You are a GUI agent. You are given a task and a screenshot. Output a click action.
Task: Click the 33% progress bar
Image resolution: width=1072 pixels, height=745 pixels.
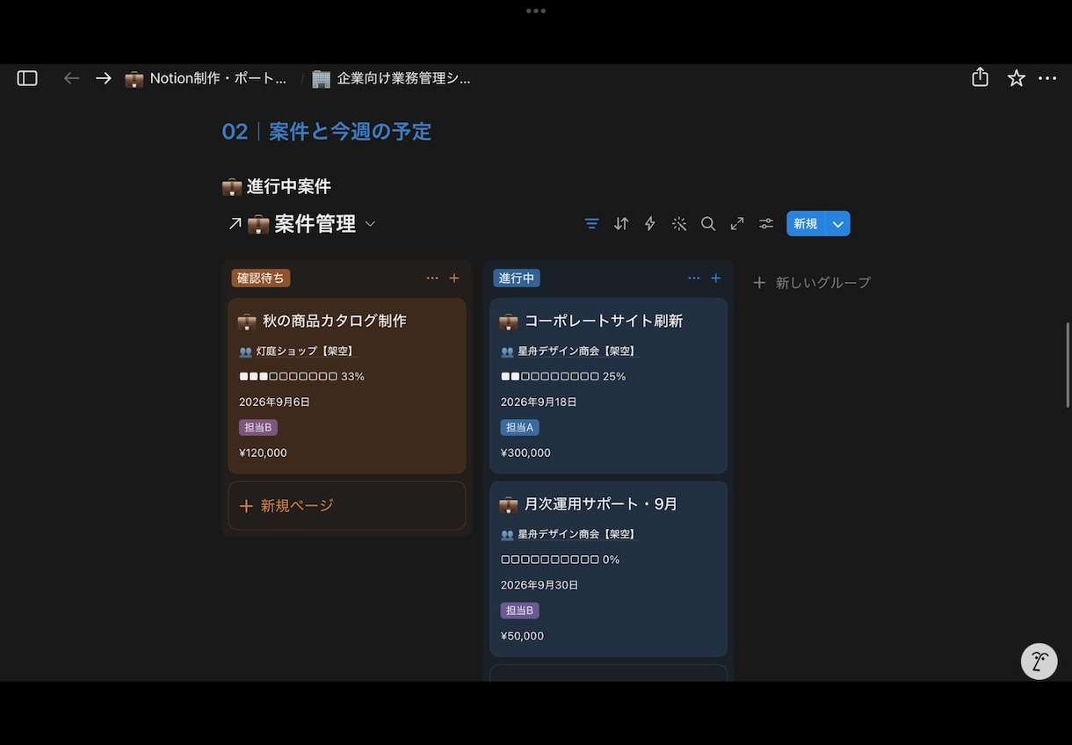coord(301,377)
